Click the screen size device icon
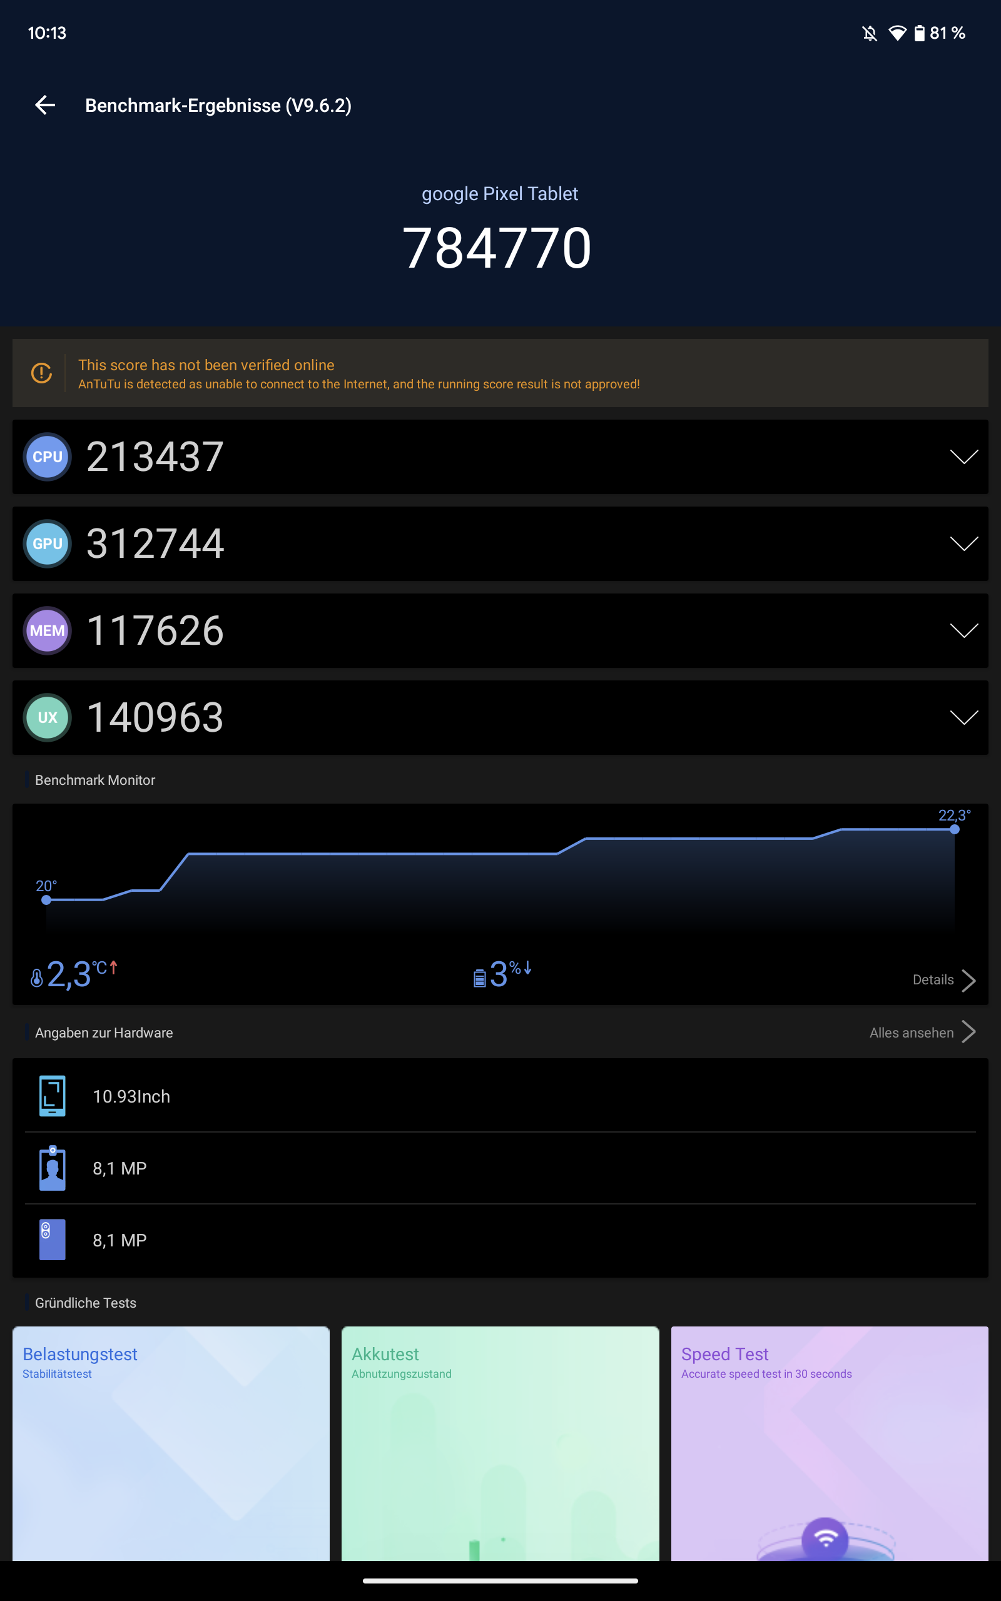1001x1601 pixels. pos(53,1096)
